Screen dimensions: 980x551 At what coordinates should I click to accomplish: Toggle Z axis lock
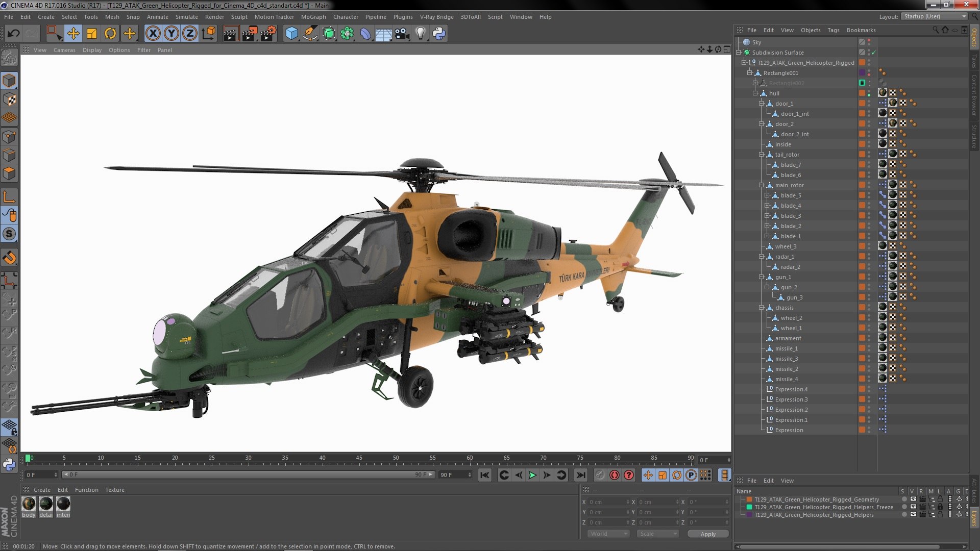click(x=190, y=34)
